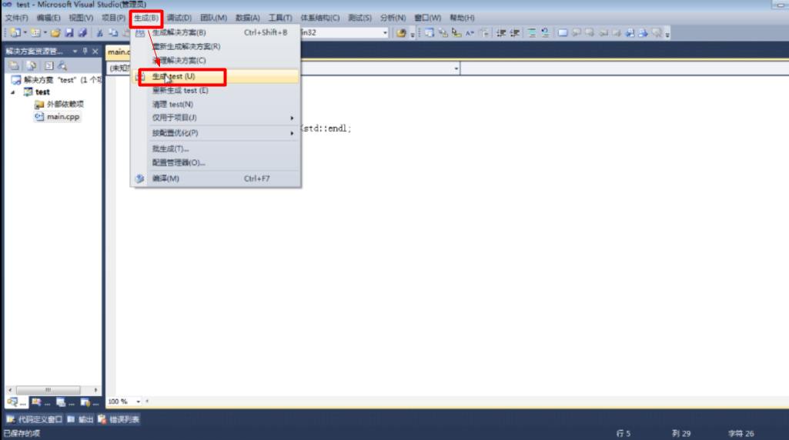Click the Open File folder icon
789x440 pixels.
(56, 33)
